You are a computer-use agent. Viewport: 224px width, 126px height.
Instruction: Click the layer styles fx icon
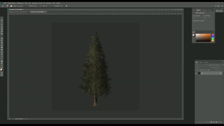click(209, 122)
